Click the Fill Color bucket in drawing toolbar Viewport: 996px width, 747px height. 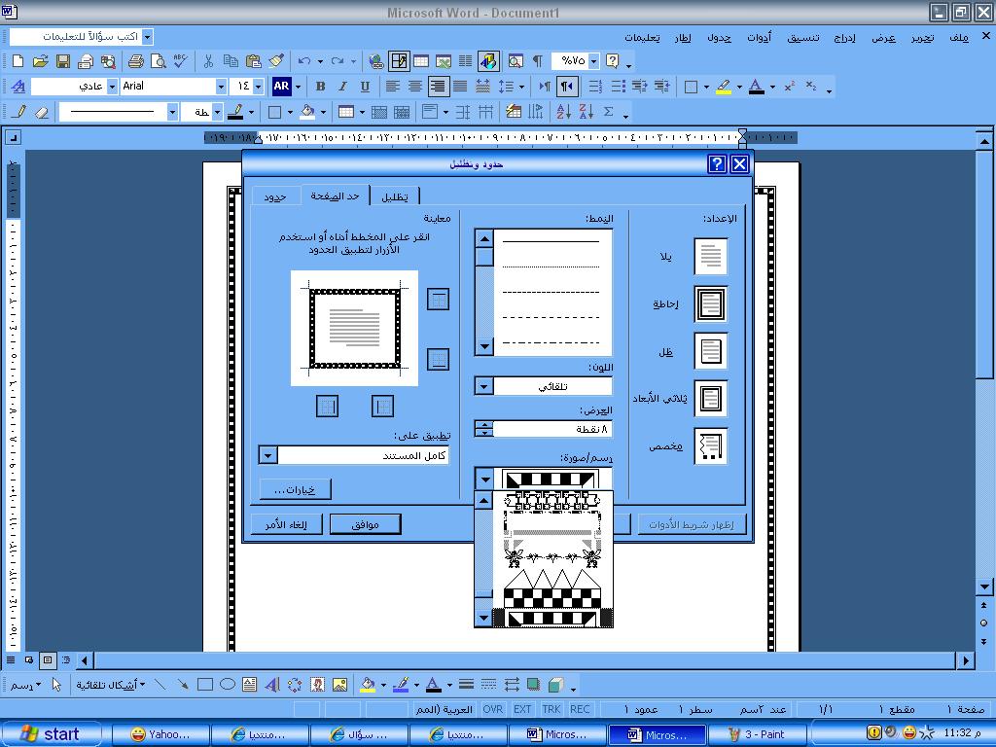point(367,685)
